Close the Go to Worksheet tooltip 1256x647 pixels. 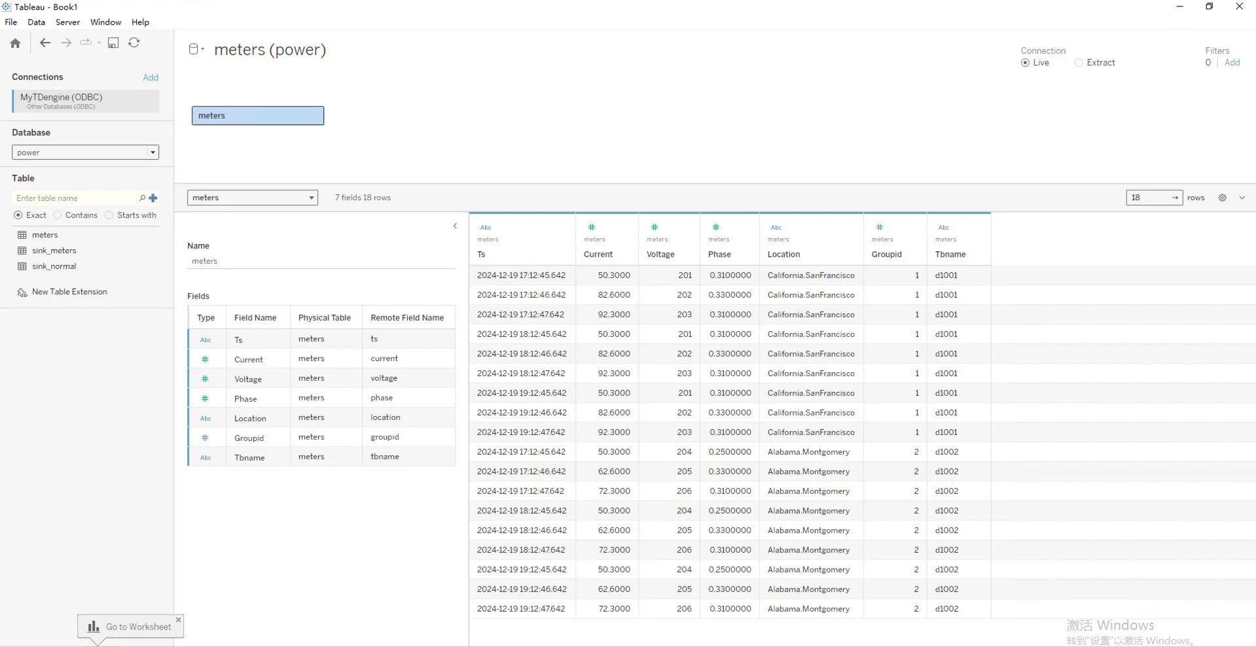point(178,620)
